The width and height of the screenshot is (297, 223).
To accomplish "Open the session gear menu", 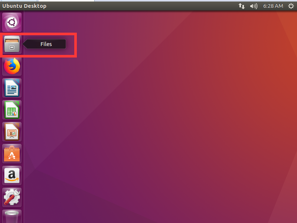I will coord(291,6).
